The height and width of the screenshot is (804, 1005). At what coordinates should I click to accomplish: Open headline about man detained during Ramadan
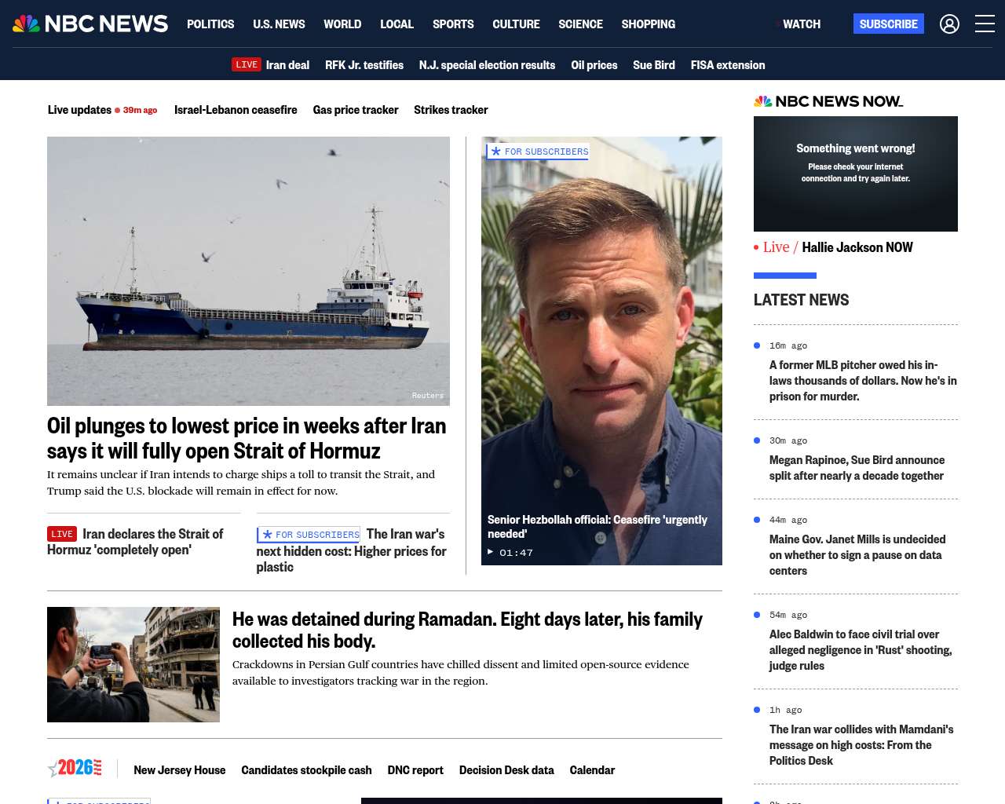tap(466, 630)
